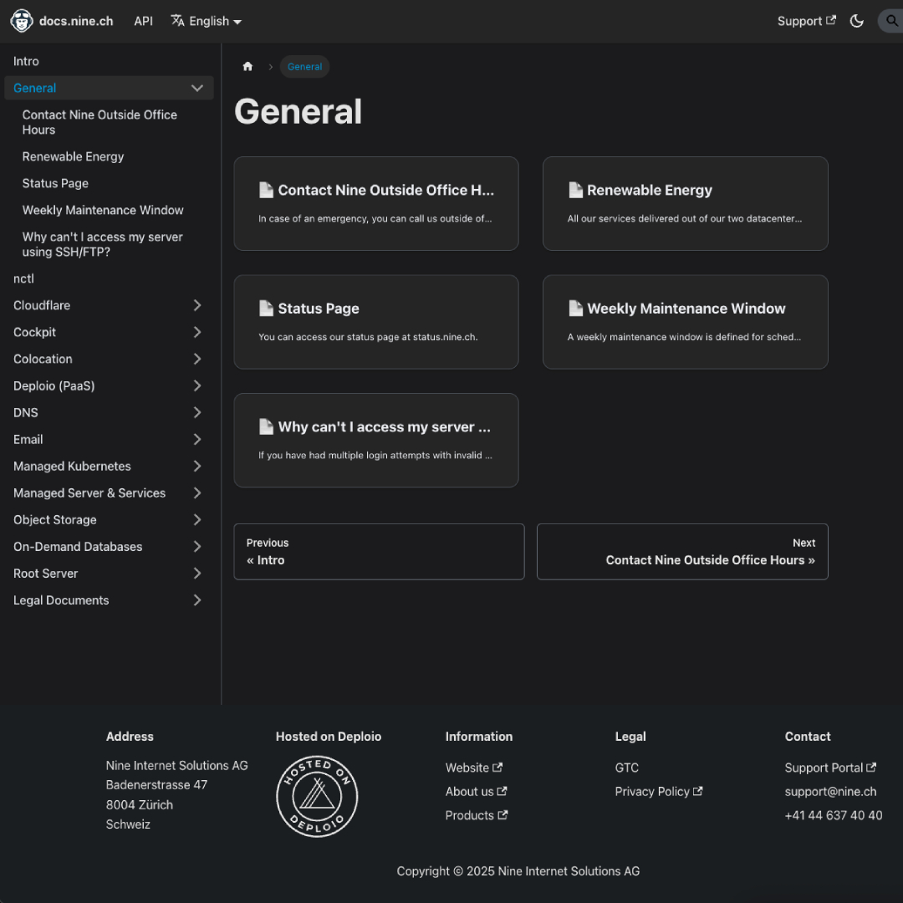Click the phone number +41 44 637 40 40
The height and width of the screenshot is (903, 903).
(x=834, y=815)
